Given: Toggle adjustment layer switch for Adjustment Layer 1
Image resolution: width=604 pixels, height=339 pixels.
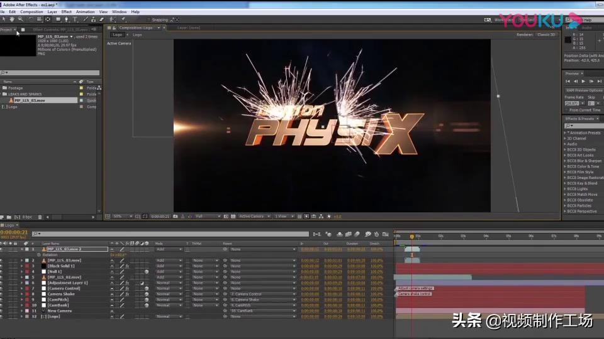Looking at the screenshot, I should (x=142, y=283).
